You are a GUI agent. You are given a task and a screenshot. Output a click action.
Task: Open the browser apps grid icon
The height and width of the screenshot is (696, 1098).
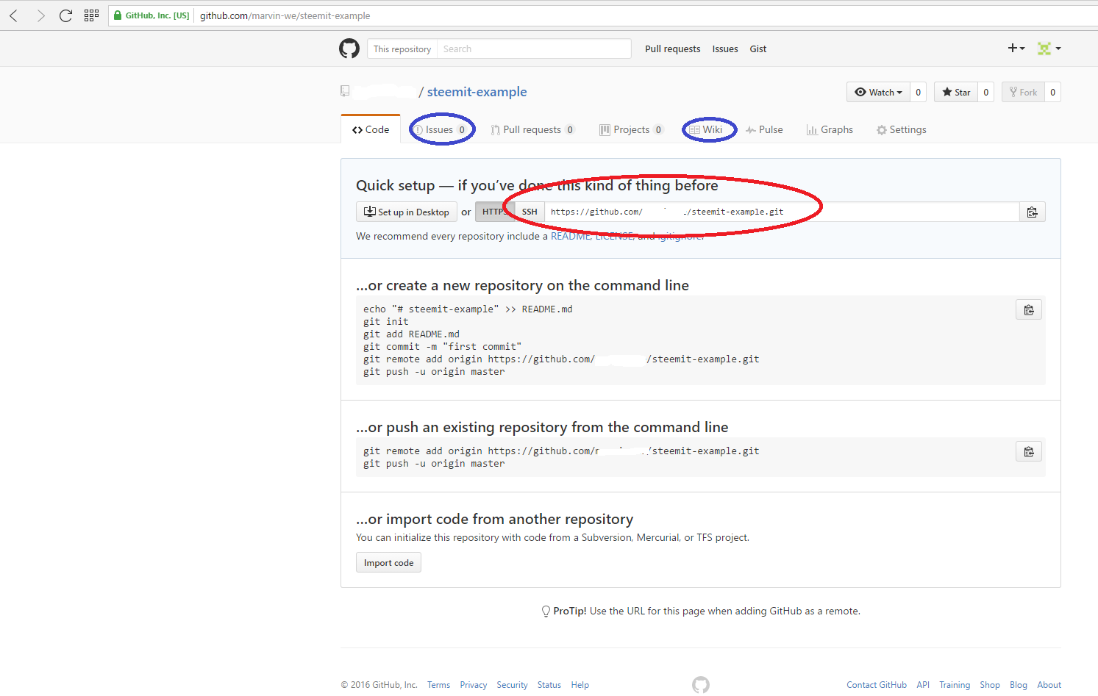point(91,15)
